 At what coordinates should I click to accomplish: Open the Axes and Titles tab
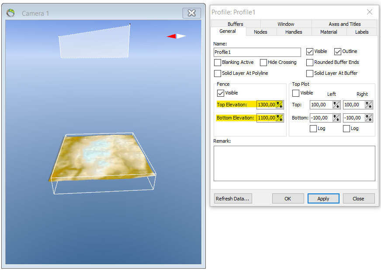[345, 24]
